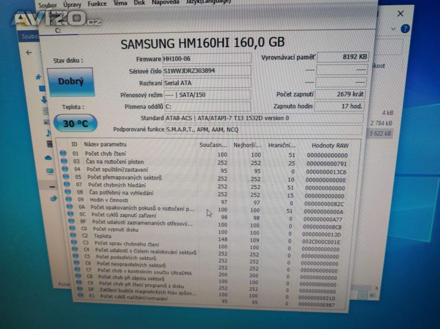Viewport: 440px width, 329px height.
Task: Click the status circle for Počet cyklů zapnutí zařízení
Action: [70, 214]
